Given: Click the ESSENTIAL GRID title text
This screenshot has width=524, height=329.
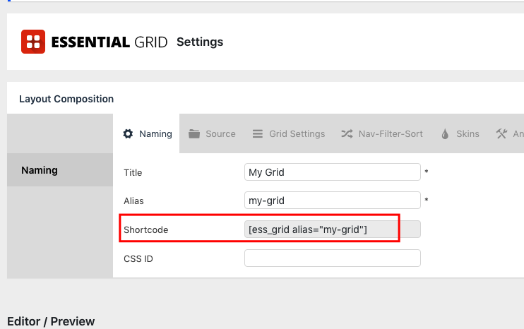Looking at the screenshot, I should pyautogui.click(x=109, y=42).
